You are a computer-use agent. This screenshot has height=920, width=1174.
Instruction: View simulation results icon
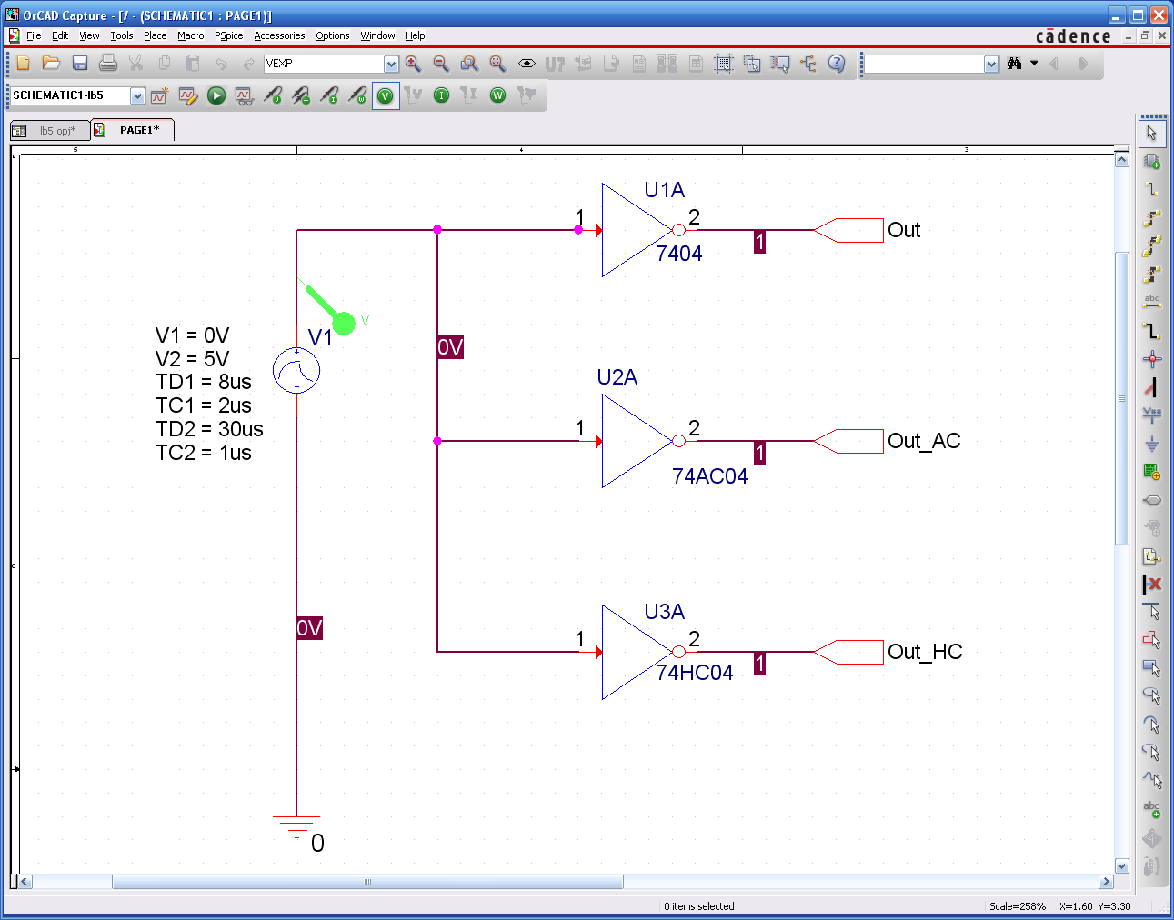245,95
